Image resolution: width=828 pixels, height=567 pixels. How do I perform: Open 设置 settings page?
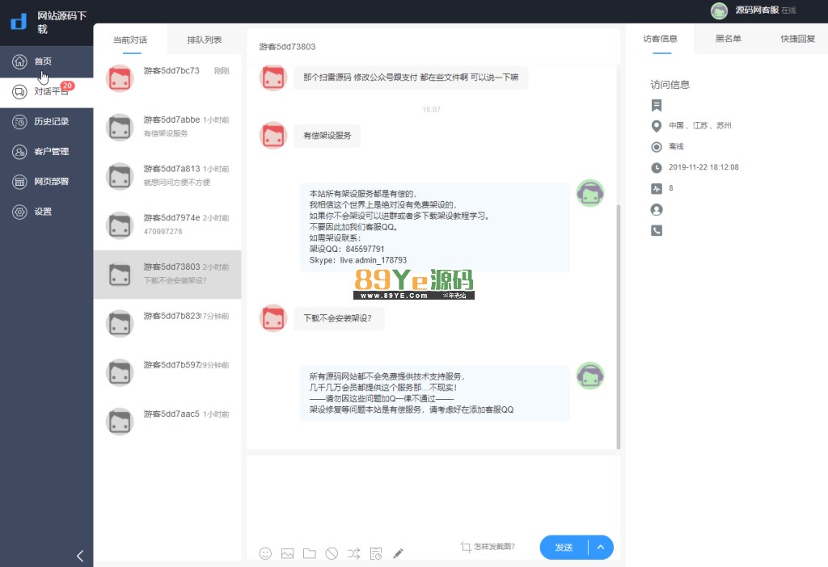[x=46, y=212]
